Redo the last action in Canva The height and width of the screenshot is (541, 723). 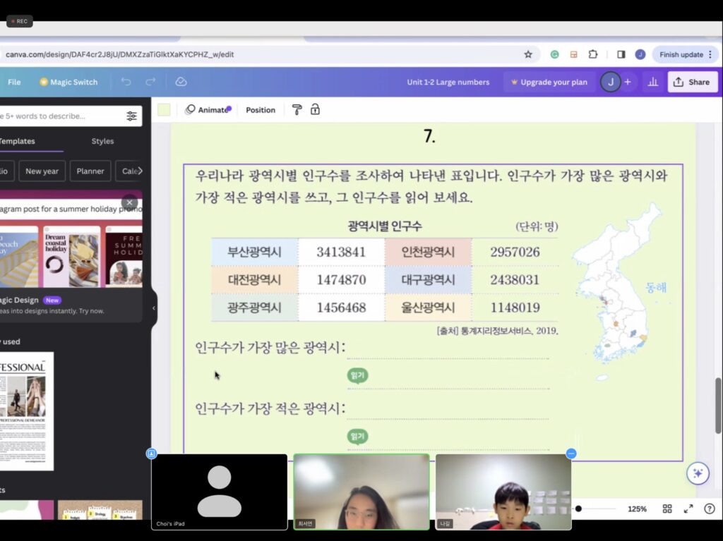pos(150,82)
